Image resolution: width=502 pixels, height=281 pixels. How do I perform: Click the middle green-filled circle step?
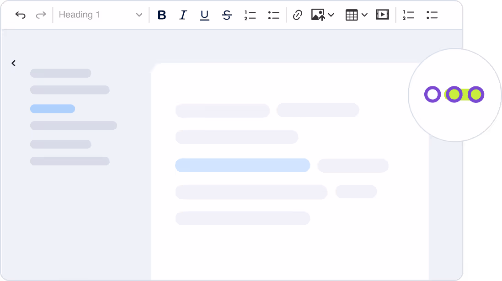454,95
